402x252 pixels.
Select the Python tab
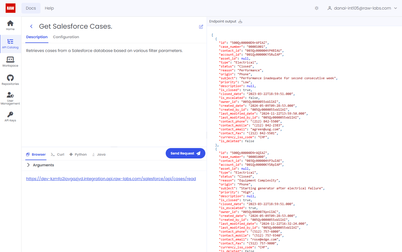tap(78, 155)
